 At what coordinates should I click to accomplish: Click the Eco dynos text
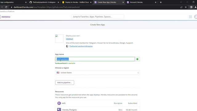pyautogui.click(x=118, y=103)
